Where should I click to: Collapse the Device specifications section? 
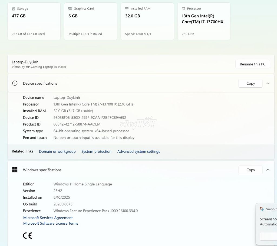pos(268,83)
